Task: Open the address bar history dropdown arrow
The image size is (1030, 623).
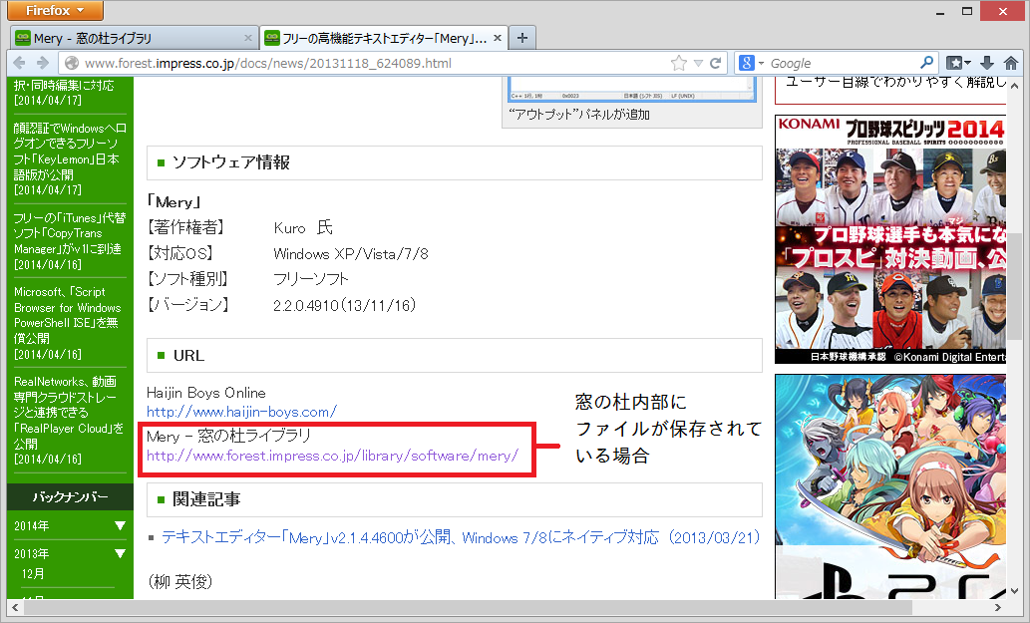Action: pos(698,63)
